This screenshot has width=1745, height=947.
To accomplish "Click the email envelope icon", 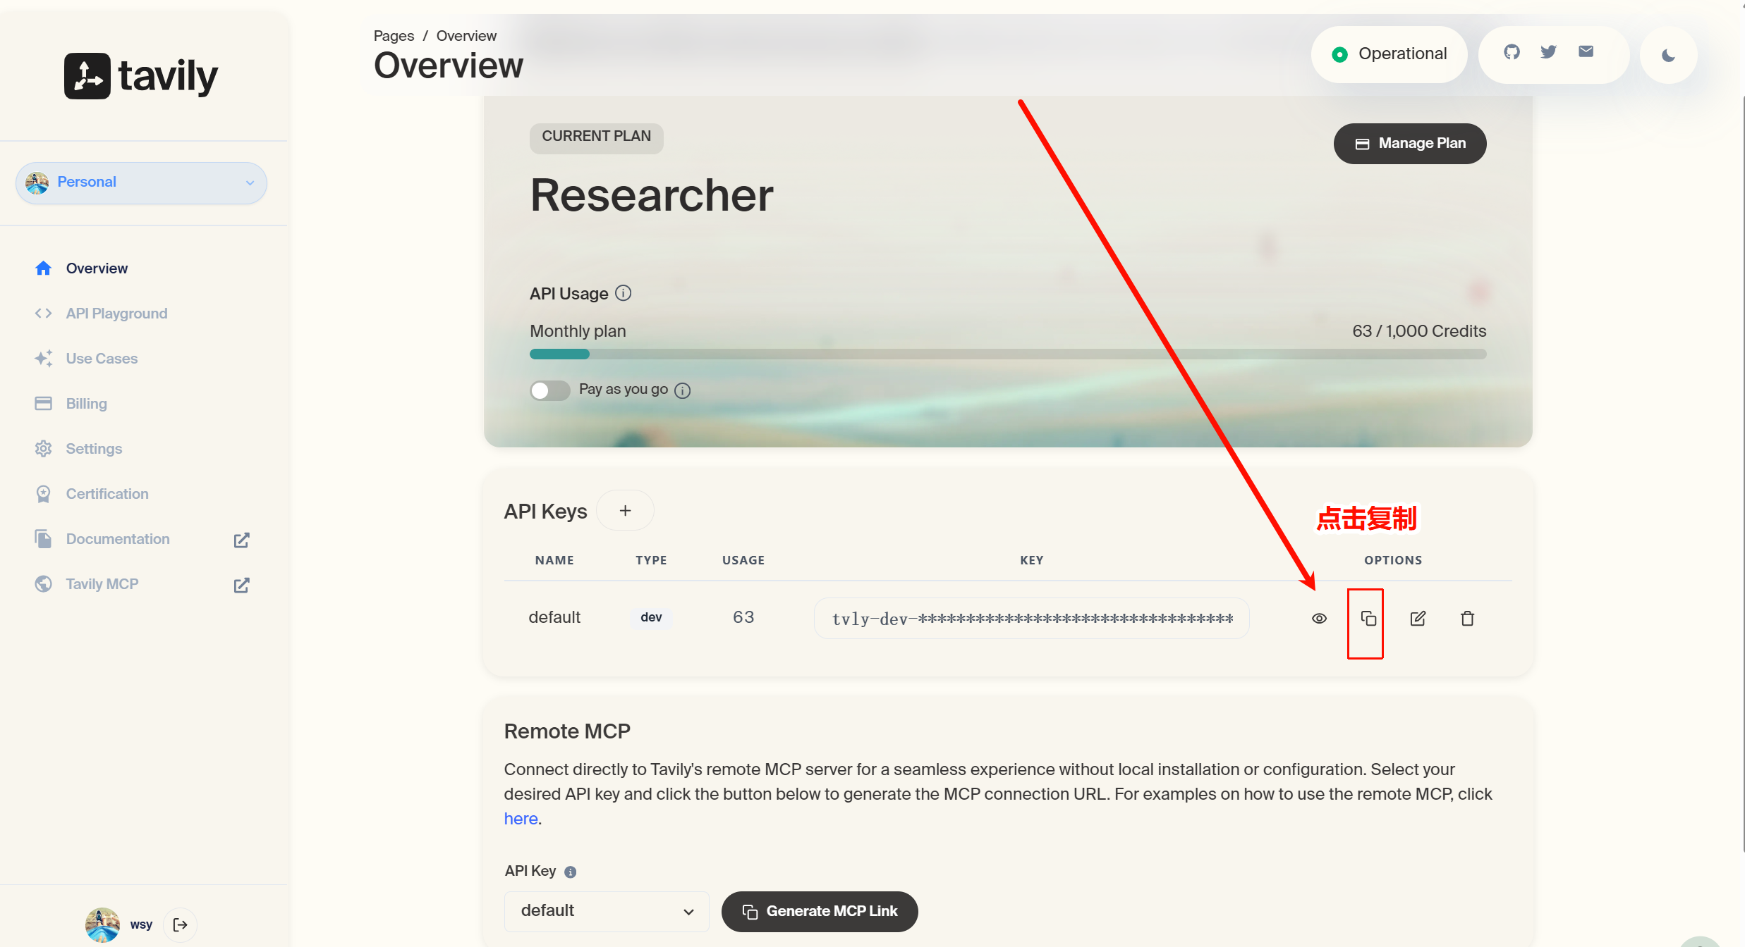I will pos(1586,51).
